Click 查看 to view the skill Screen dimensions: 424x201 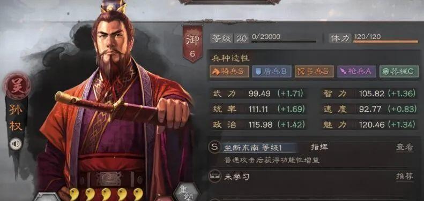click(405, 148)
